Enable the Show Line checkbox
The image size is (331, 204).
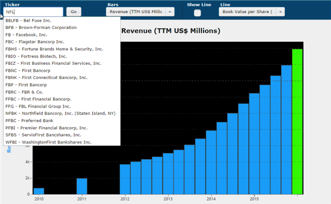198,13
